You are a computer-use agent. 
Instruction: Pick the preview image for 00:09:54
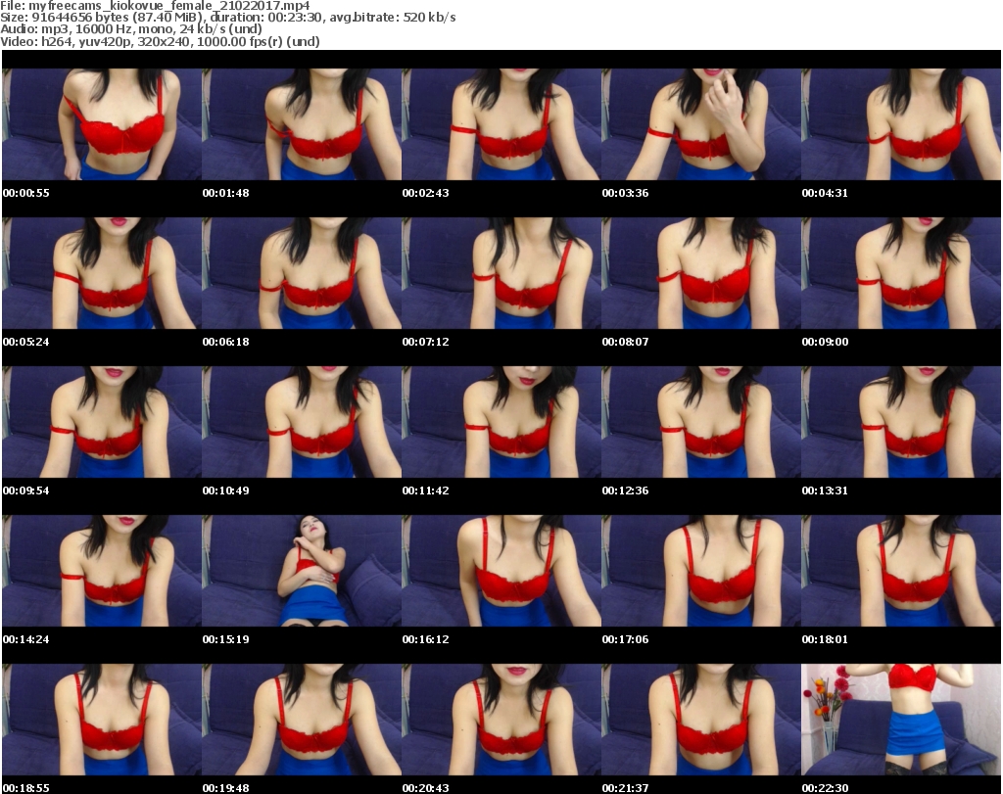102,422
